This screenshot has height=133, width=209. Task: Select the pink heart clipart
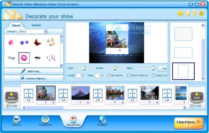point(11,42)
